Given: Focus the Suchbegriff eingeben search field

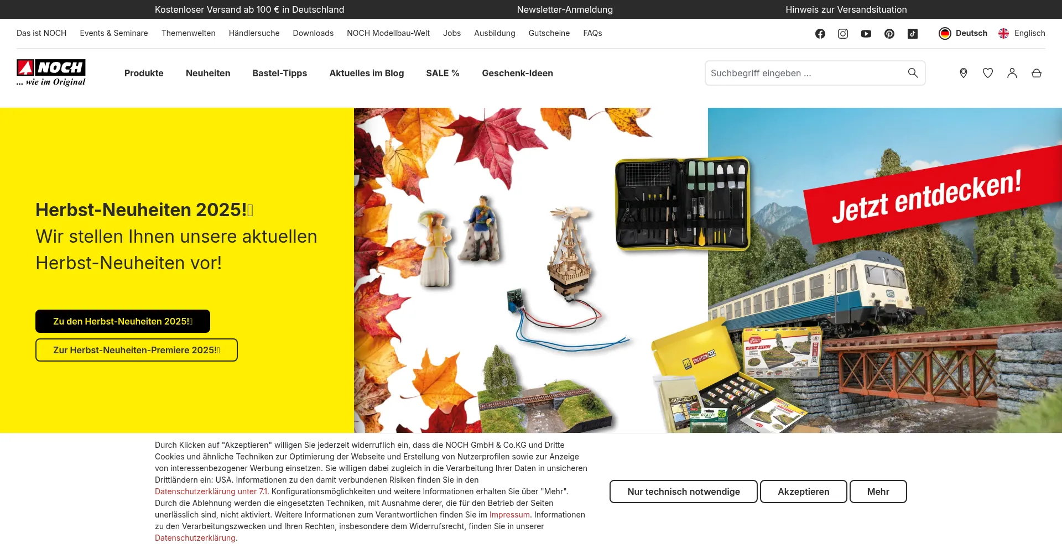Looking at the screenshot, I should point(805,73).
